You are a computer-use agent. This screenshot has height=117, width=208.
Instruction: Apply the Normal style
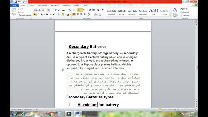(111, 12)
